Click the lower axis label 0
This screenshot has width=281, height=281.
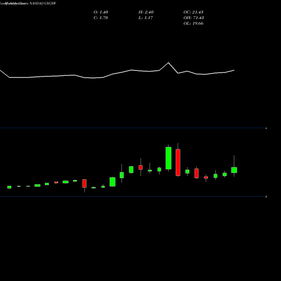click(x=266, y=197)
